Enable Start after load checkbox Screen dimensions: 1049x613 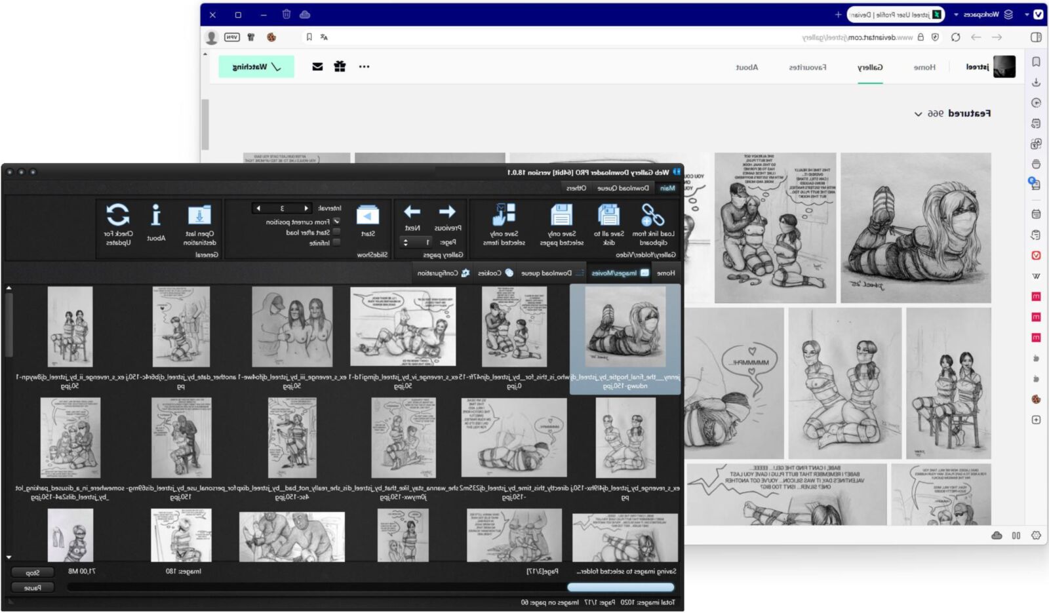click(x=336, y=232)
